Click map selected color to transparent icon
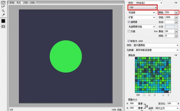180x111 pixels. [144, 95]
